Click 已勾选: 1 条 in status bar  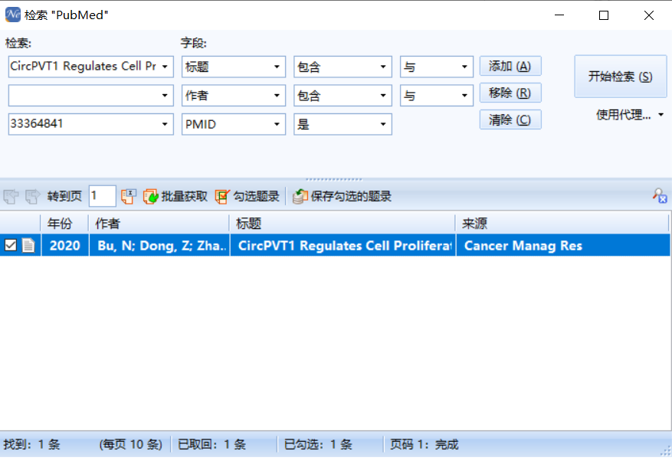pos(318,445)
